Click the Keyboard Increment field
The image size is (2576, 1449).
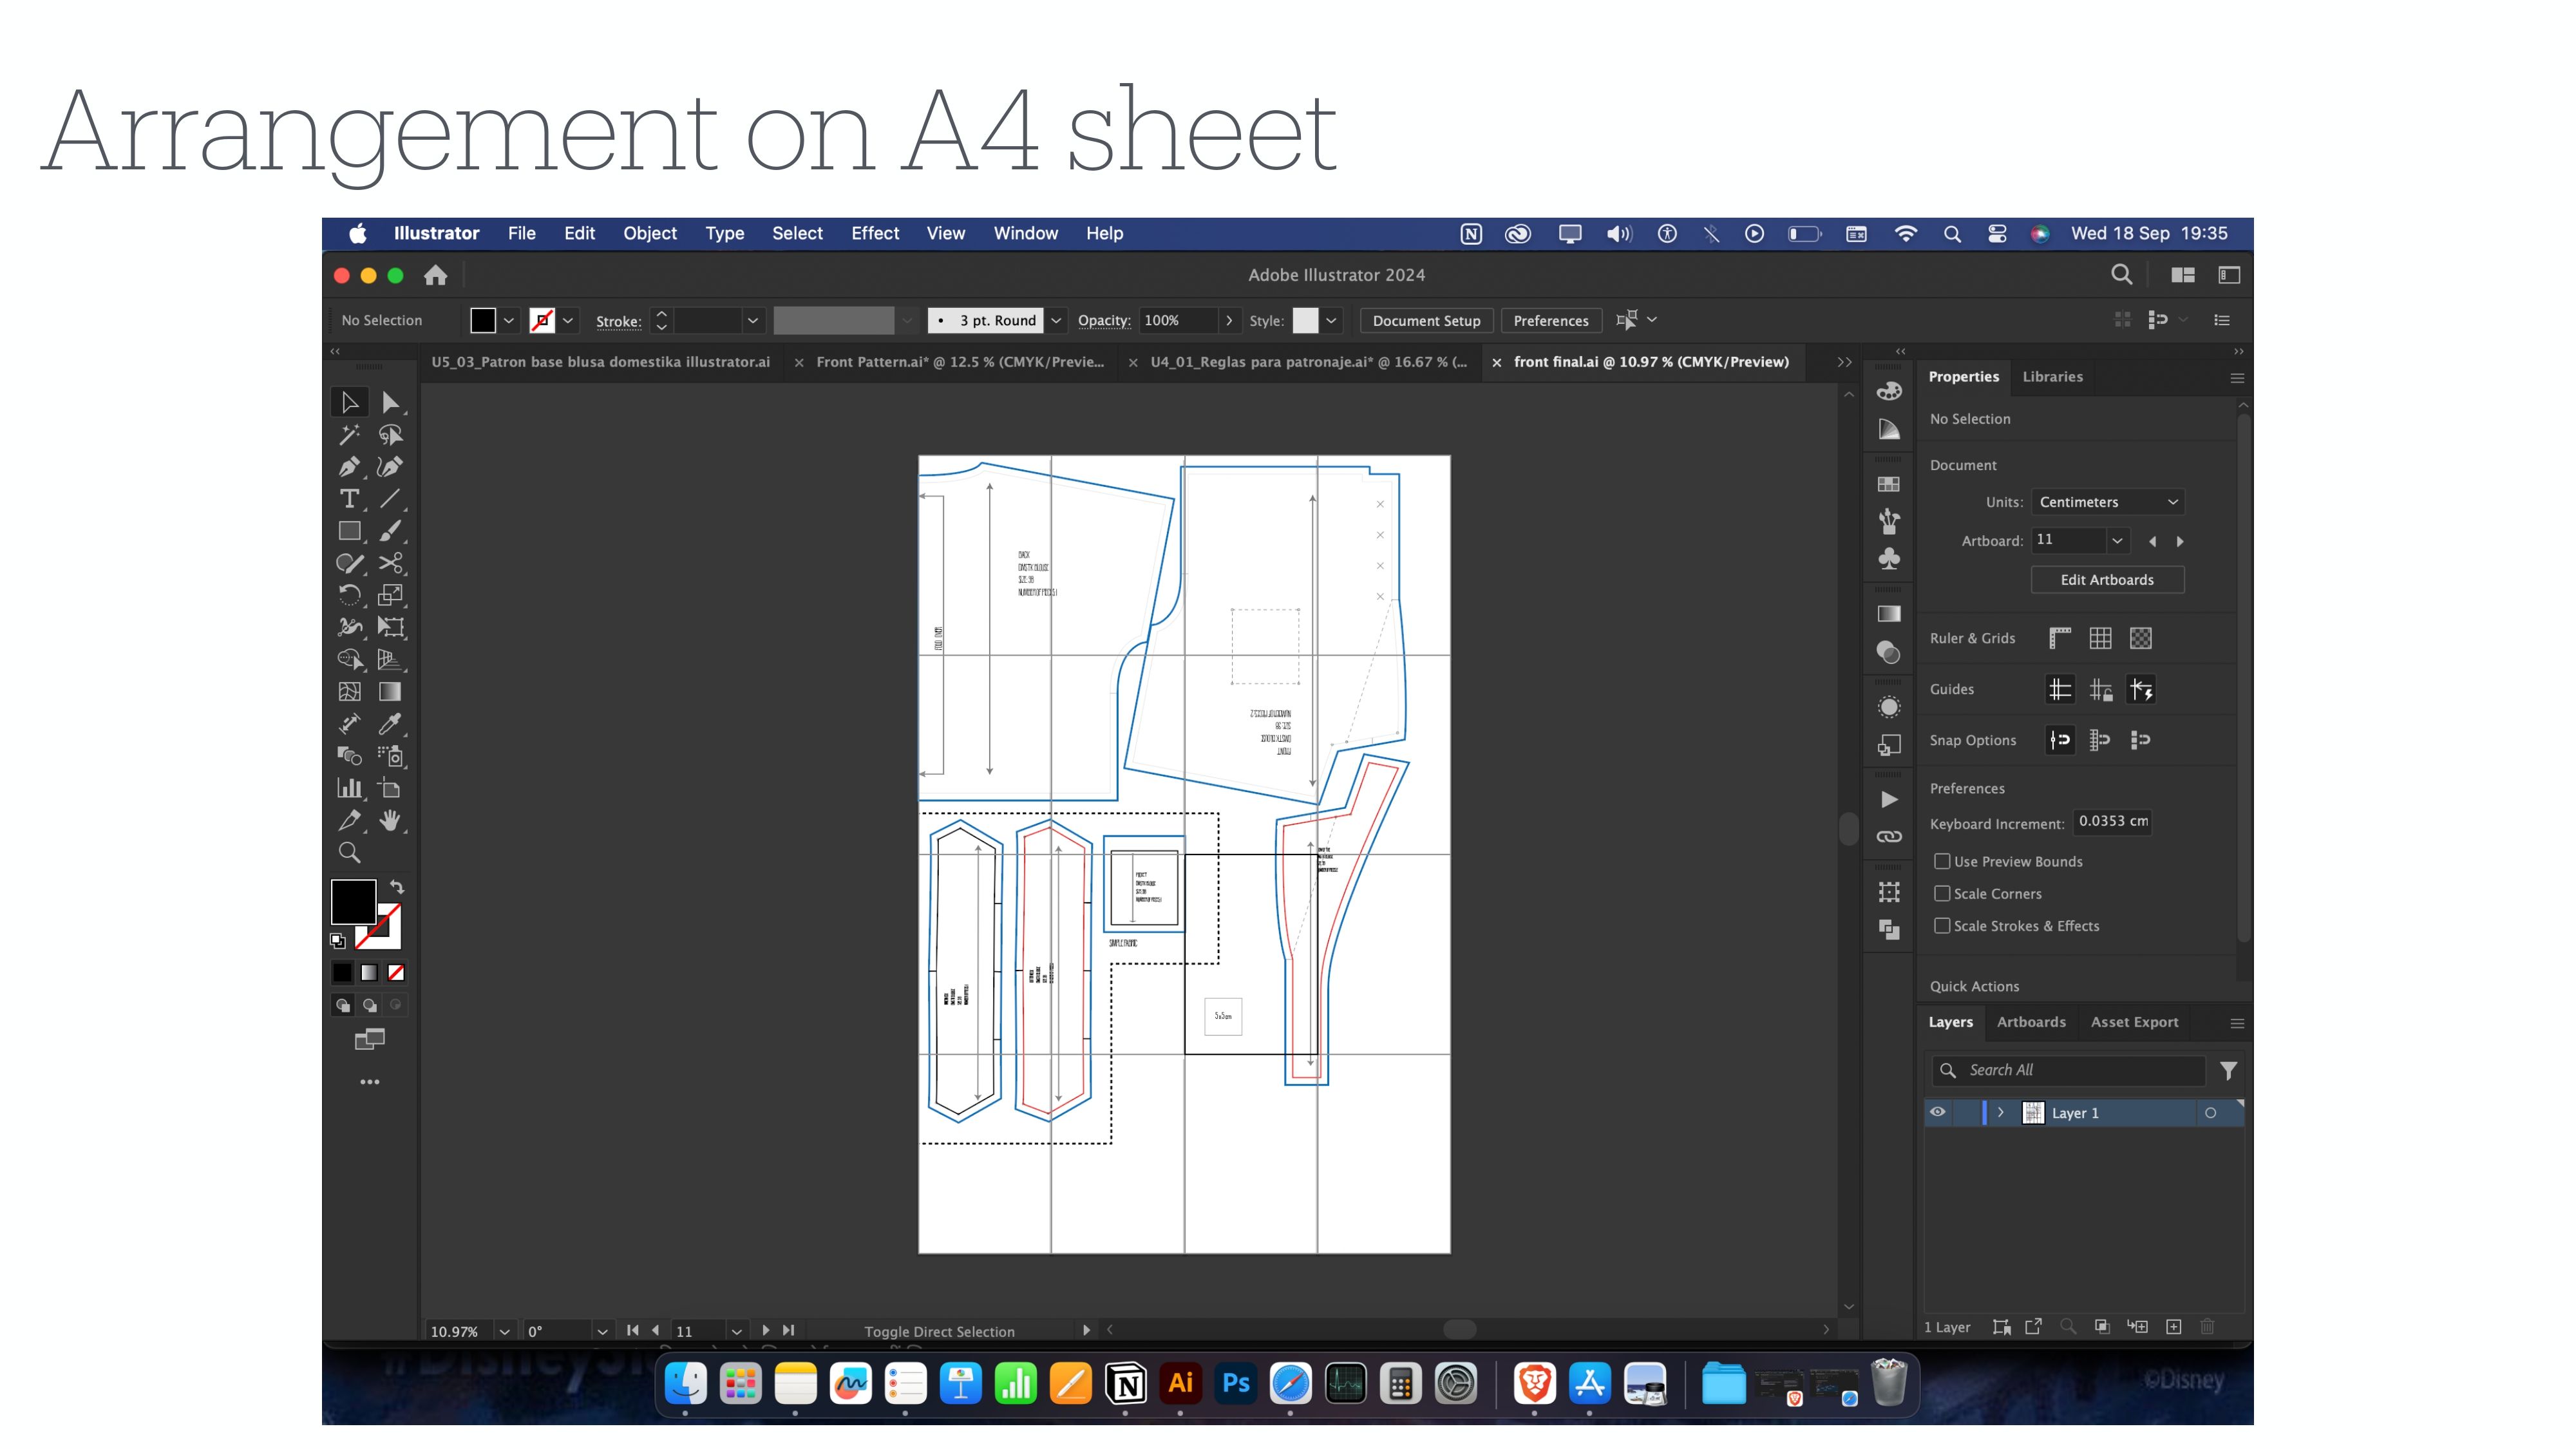click(2112, 822)
